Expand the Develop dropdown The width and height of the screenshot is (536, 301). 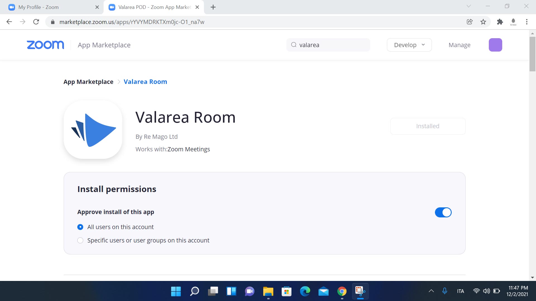pos(409,45)
